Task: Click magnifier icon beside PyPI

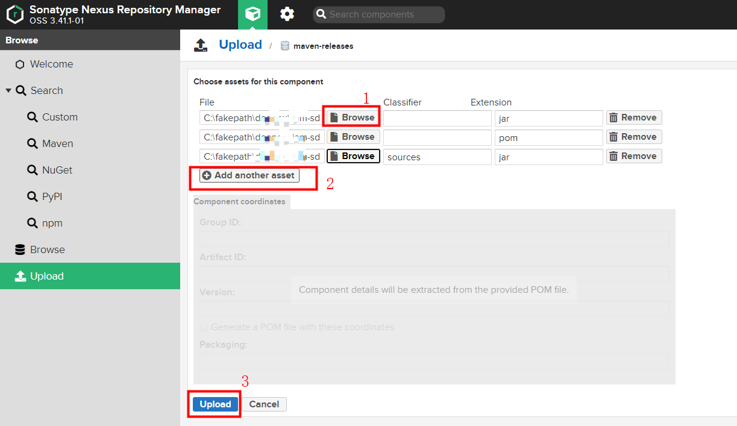Action: [x=33, y=196]
